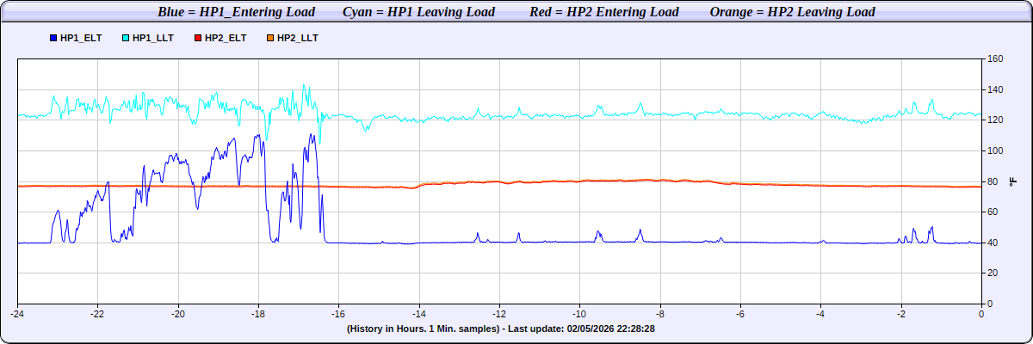Viewport: 1033px width, 344px height.
Task: Click the 160 value on the temperature axis
Action: tap(995, 59)
